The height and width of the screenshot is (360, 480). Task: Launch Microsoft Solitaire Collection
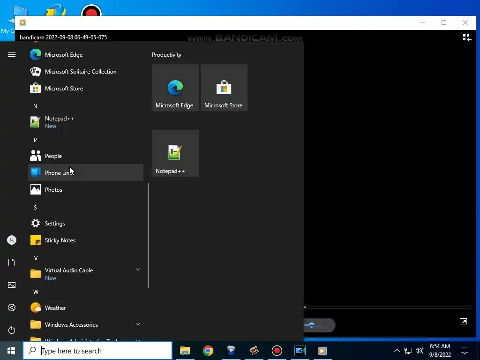tap(86, 72)
